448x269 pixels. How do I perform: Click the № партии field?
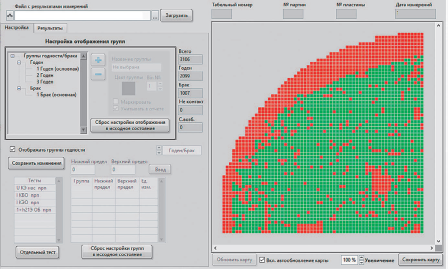(x=293, y=14)
